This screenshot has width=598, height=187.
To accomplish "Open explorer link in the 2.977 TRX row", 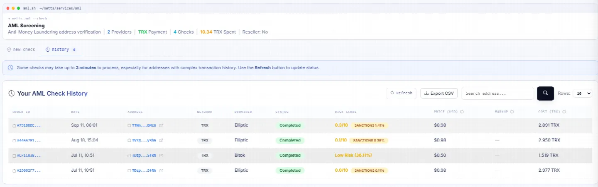I will (x=161, y=170).
